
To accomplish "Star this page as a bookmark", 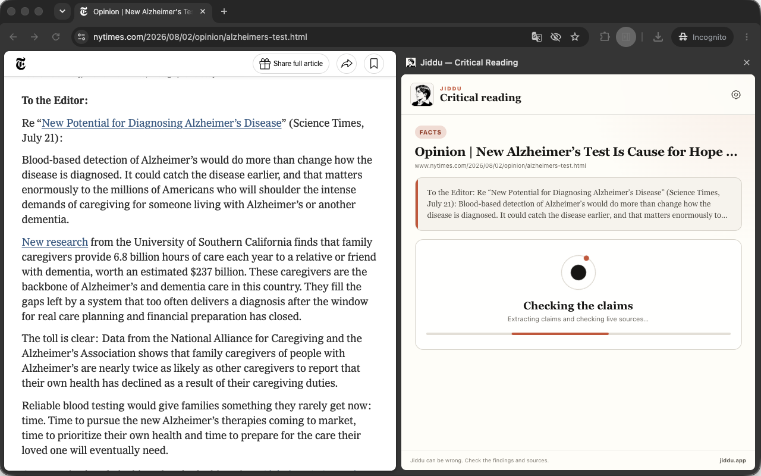I will click(x=575, y=37).
